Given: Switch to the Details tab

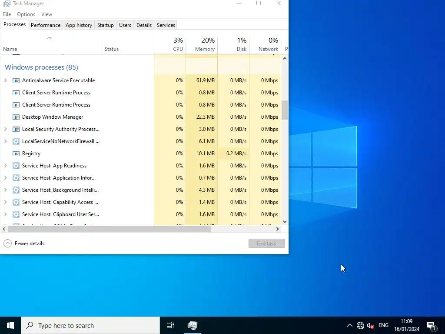Looking at the screenshot, I should tap(144, 25).
